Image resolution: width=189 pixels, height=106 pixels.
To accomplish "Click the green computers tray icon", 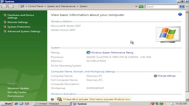I will (x=157, y=104).
